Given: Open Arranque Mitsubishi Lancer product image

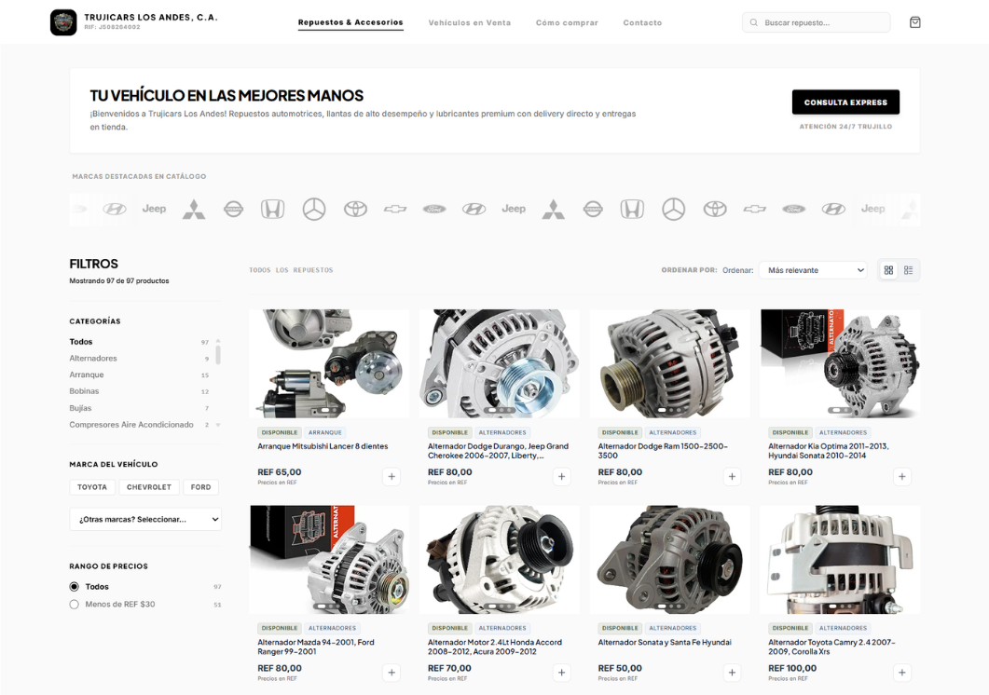Looking at the screenshot, I should 329,363.
